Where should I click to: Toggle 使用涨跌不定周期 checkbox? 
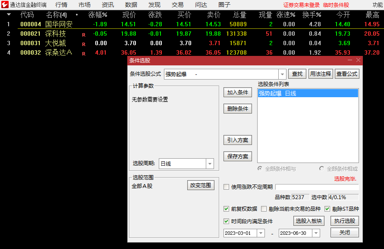tap(226, 187)
